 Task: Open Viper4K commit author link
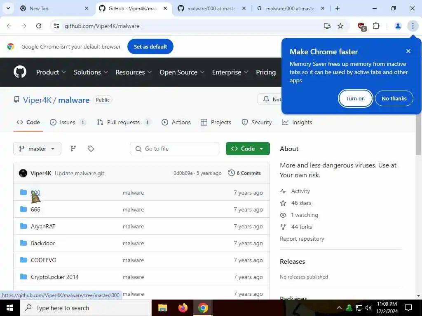[x=41, y=173]
